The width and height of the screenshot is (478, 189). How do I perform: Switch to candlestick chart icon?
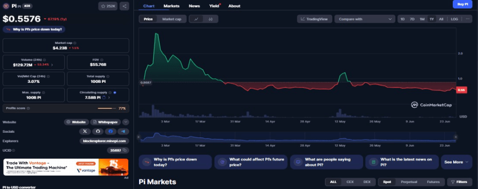(x=211, y=19)
